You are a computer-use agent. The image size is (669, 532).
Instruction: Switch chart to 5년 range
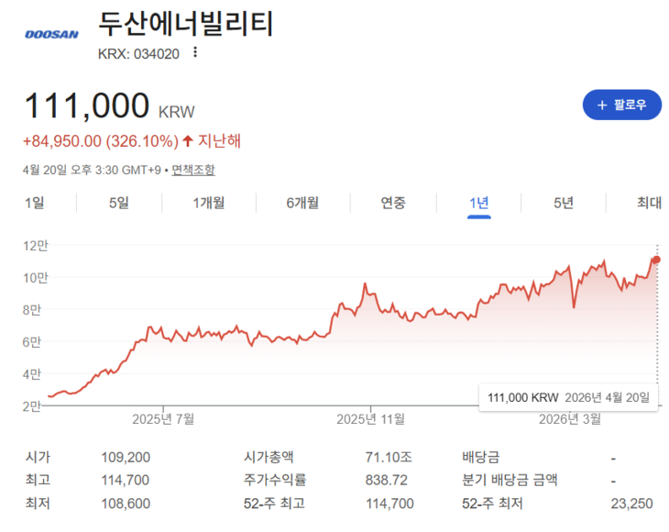564,203
